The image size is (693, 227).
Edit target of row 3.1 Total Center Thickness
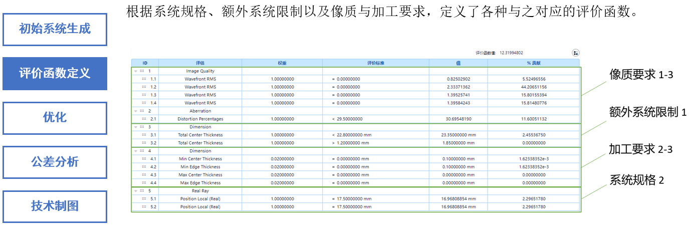pos(375,135)
